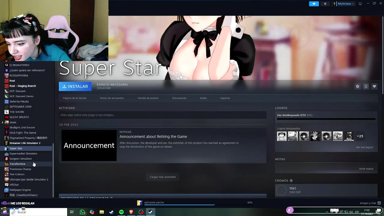Select RUSSIAPHOBIA in library list
The width and height of the screenshot is (384, 216).
click(x=19, y=76)
